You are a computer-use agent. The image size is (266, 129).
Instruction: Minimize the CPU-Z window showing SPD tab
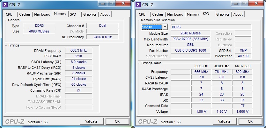pos(235,3)
